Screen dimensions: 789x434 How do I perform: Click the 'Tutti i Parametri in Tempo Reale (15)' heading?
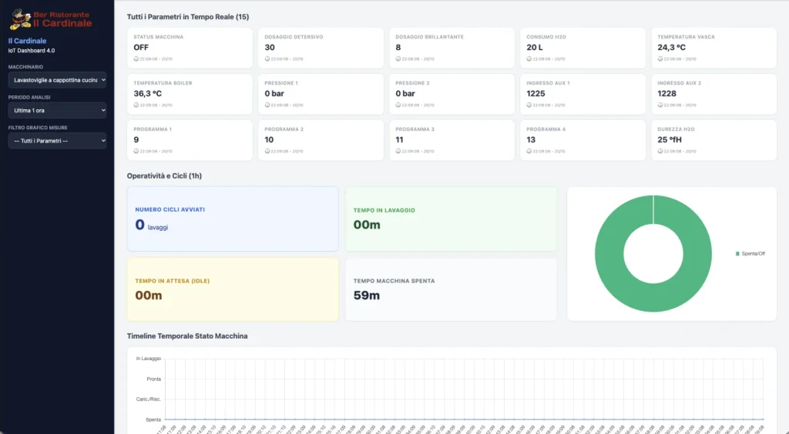(x=188, y=17)
